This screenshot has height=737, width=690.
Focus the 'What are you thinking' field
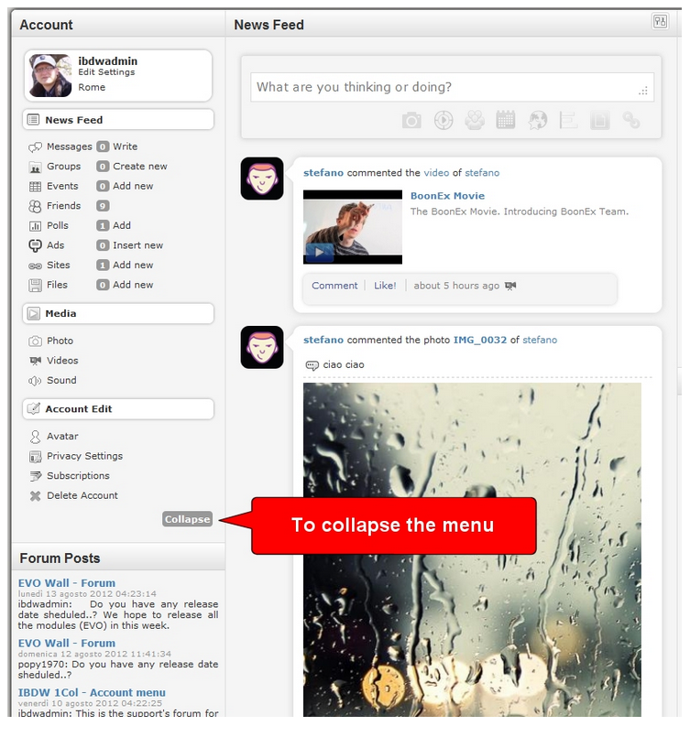[452, 87]
